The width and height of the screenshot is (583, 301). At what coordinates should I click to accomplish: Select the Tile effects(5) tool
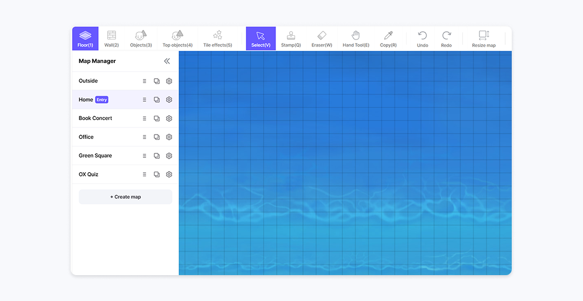point(217,39)
